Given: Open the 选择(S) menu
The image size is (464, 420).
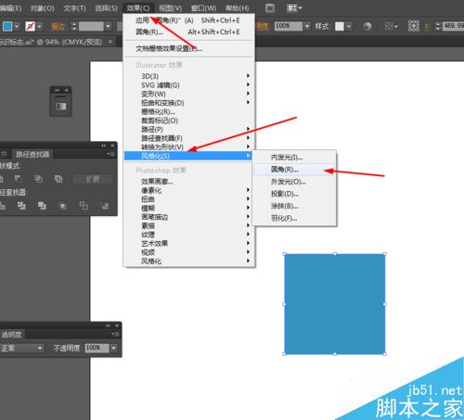Looking at the screenshot, I should coord(106,8).
